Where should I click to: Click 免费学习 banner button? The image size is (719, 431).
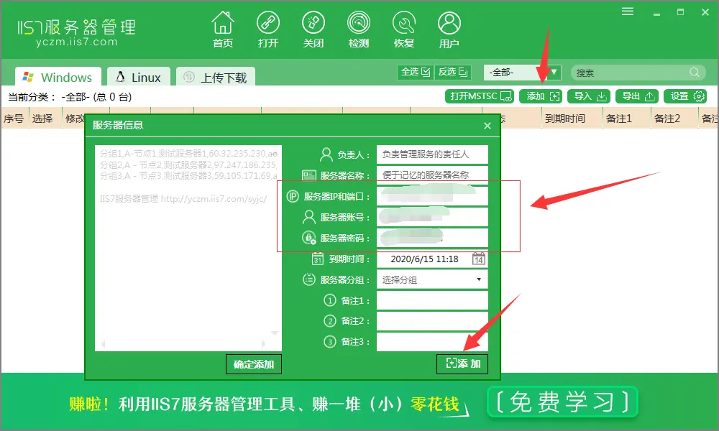[x=563, y=402]
